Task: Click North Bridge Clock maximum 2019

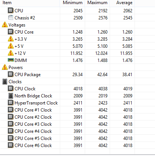Action: click(x=103, y=96)
